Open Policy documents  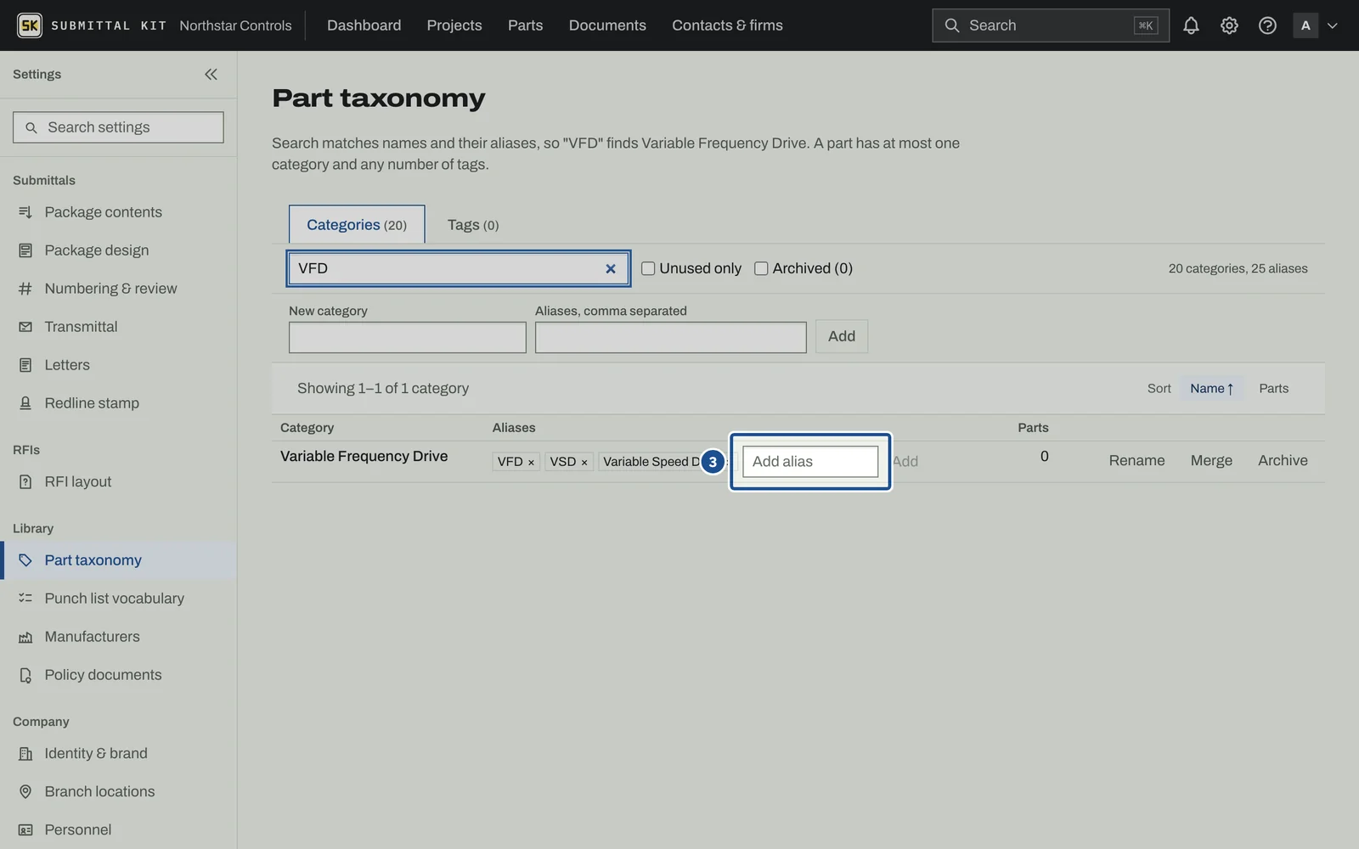118,675
